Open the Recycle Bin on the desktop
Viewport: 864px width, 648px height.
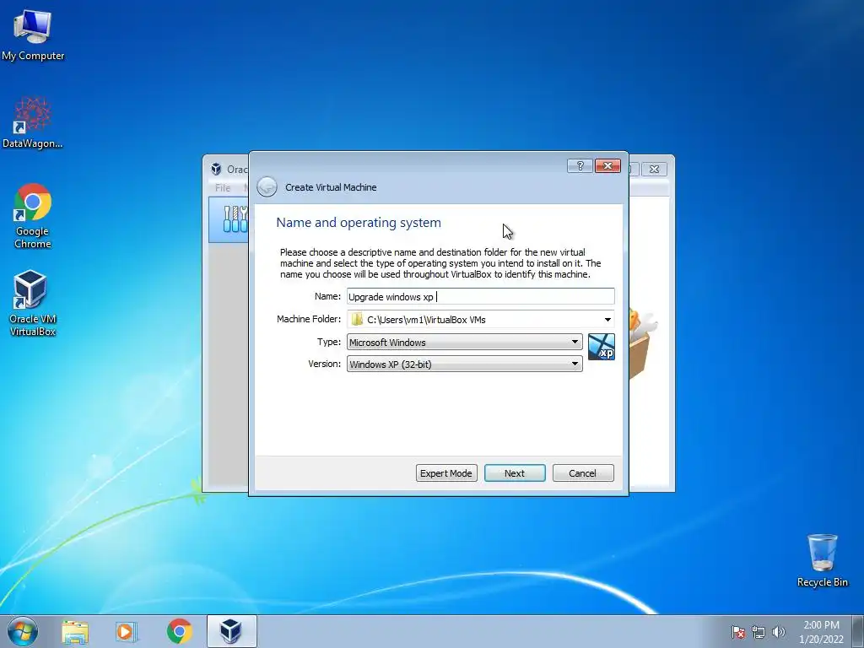pos(822,560)
